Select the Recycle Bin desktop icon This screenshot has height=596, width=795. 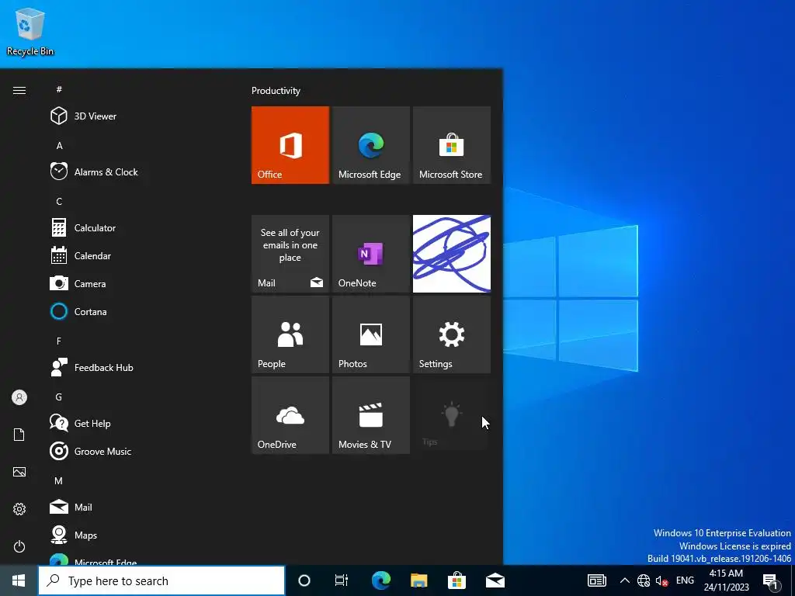30,31
